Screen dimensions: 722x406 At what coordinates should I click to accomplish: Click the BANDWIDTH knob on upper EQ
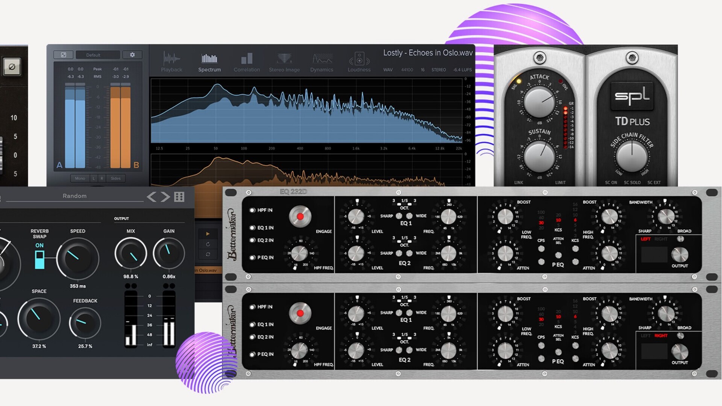[666, 217]
